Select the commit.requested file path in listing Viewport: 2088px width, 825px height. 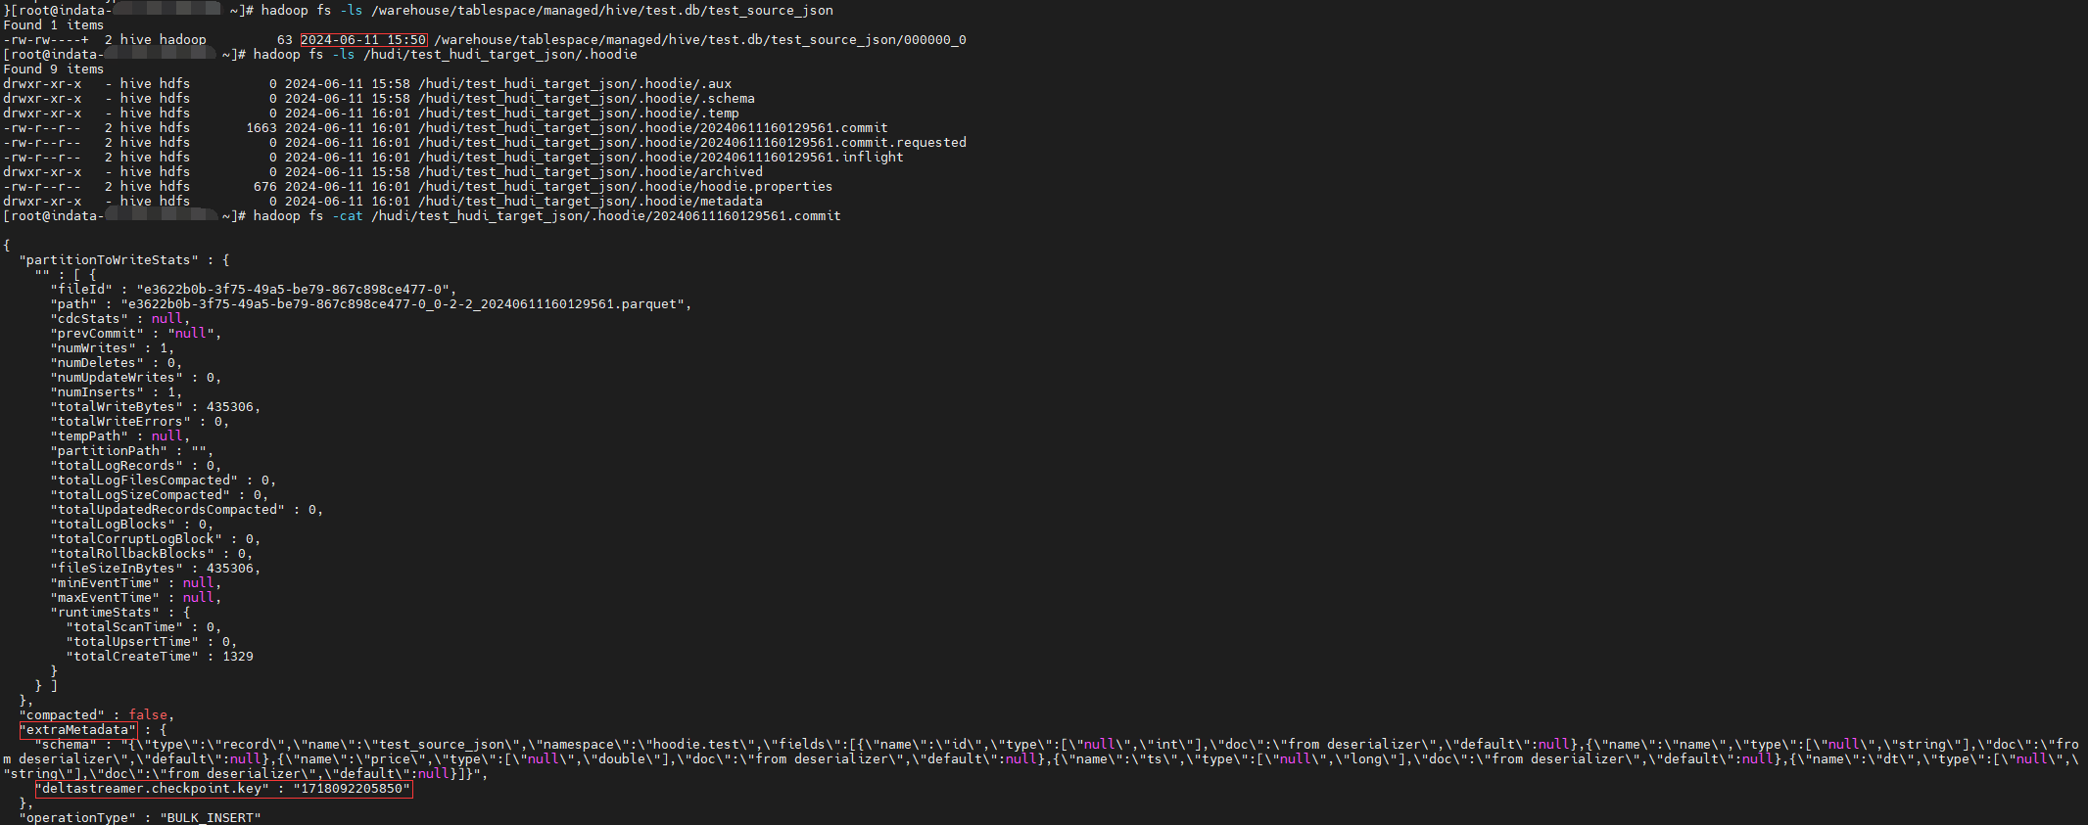point(691,143)
